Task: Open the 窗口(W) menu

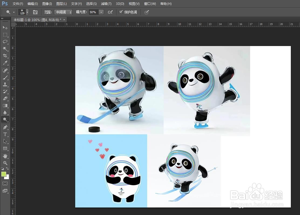Action: click(150, 3)
